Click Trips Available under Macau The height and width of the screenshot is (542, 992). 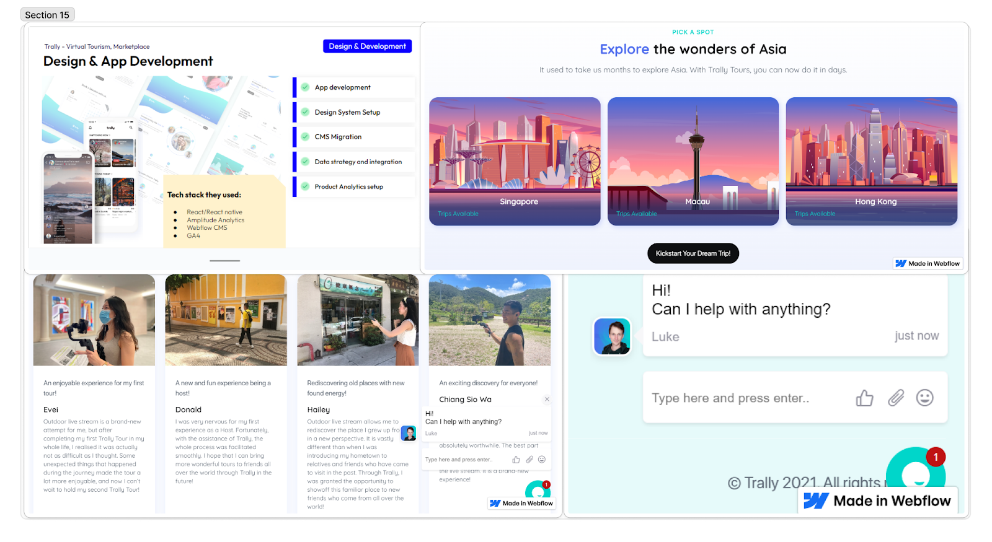637,214
